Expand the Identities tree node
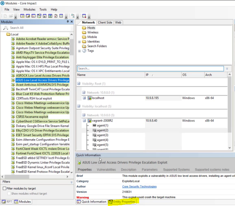This screenshot has width=235, height=206. pyautogui.click(x=79, y=42)
